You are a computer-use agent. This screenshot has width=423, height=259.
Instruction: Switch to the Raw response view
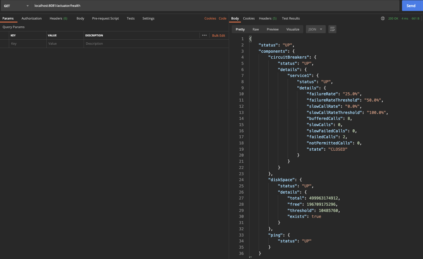pos(255,29)
